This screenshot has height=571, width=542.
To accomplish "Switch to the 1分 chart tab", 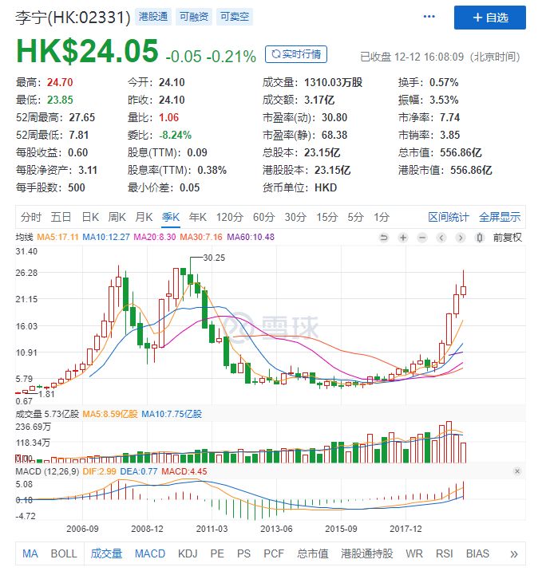I will pyautogui.click(x=382, y=217).
